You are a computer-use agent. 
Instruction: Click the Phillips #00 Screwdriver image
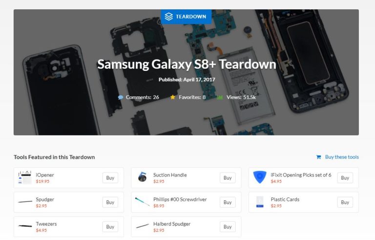point(142,202)
